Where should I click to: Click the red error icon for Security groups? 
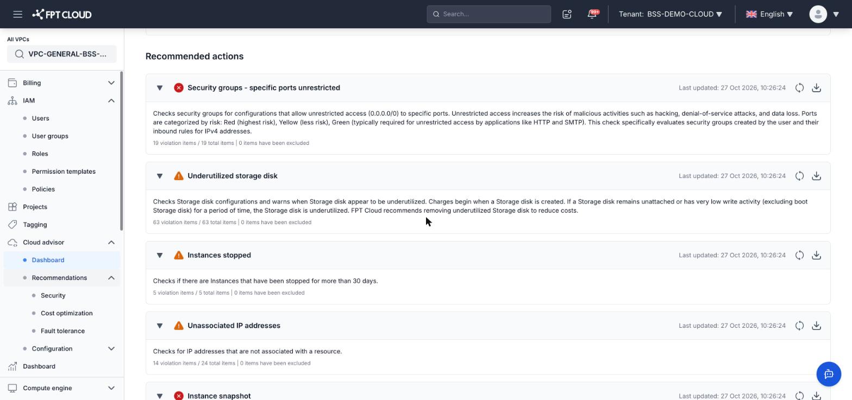178,88
